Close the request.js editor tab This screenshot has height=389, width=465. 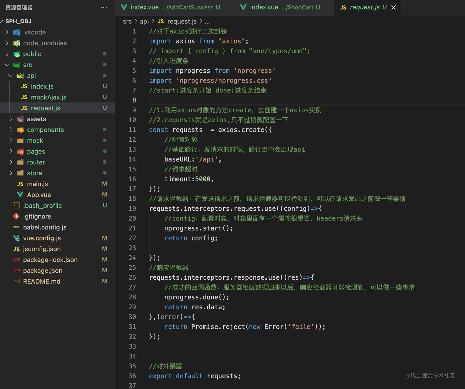393,7
